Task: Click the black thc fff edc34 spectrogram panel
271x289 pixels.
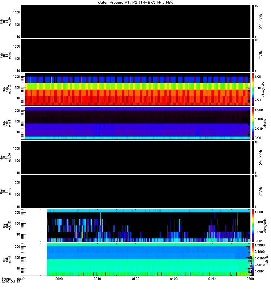Action: (135, 158)
